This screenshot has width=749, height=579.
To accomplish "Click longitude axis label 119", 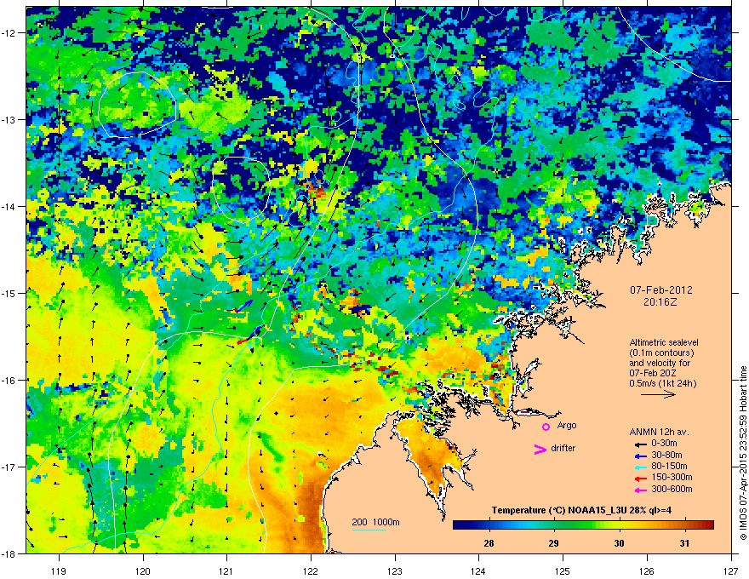I will point(59,570).
